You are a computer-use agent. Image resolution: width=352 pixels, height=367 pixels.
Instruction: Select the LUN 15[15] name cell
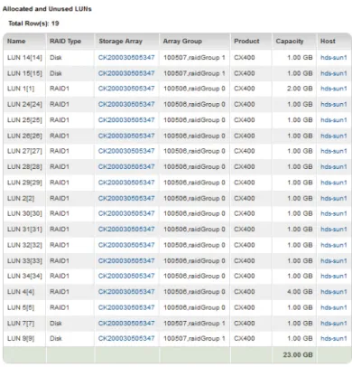[24, 73]
